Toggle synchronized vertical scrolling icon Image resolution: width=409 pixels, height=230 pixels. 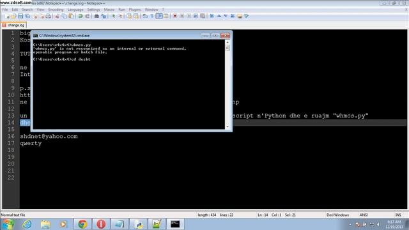pos(129,16)
